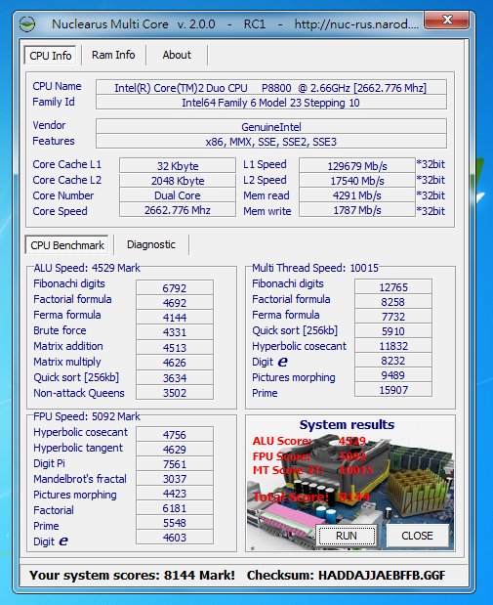Click the FPU Speed: 5092 Mark heading
Image resolution: width=493 pixels, height=605 pixels.
(87, 416)
